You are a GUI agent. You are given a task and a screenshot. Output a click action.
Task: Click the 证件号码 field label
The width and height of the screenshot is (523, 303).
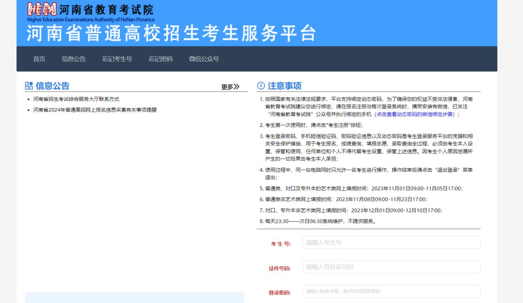280,268
